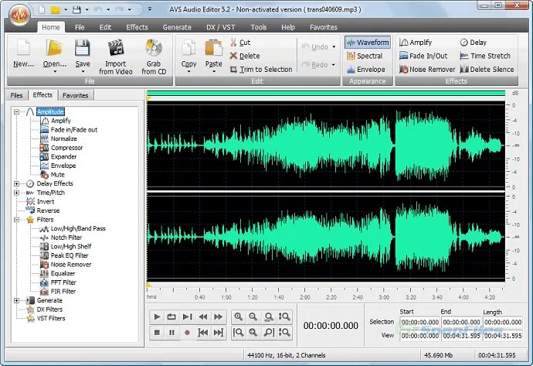This screenshot has width=533, height=366.
Task: Click Delete in the Edit group
Action: [x=245, y=56]
